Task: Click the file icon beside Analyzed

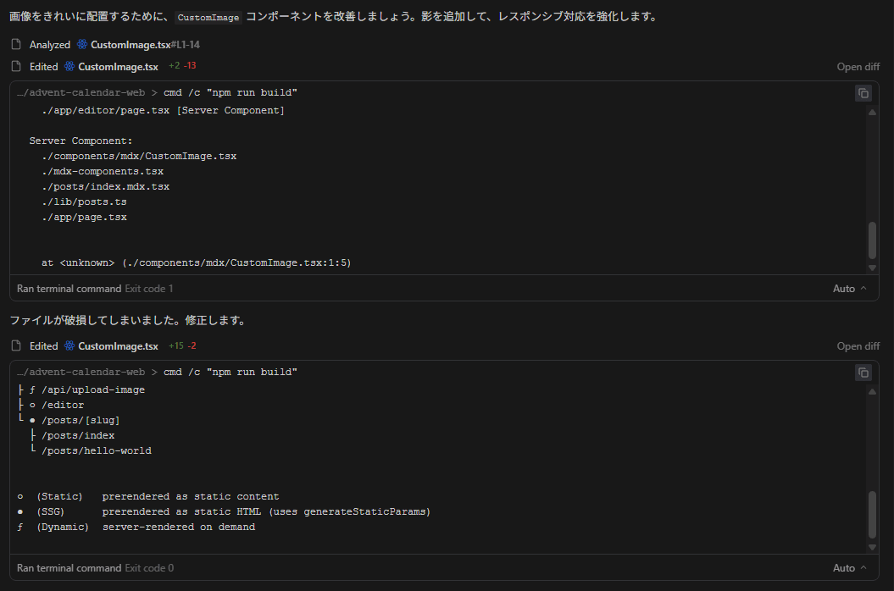Action: pos(15,45)
